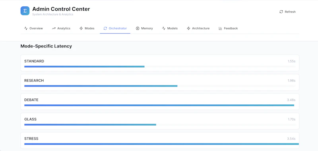Click the 3.48s latency value

(291, 100)
